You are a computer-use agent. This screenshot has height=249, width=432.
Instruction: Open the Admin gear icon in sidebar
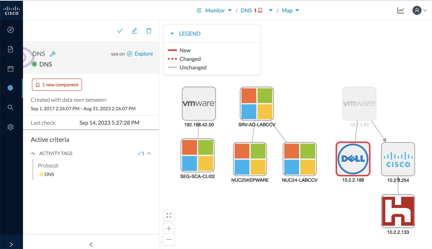[x=10, y=127]
